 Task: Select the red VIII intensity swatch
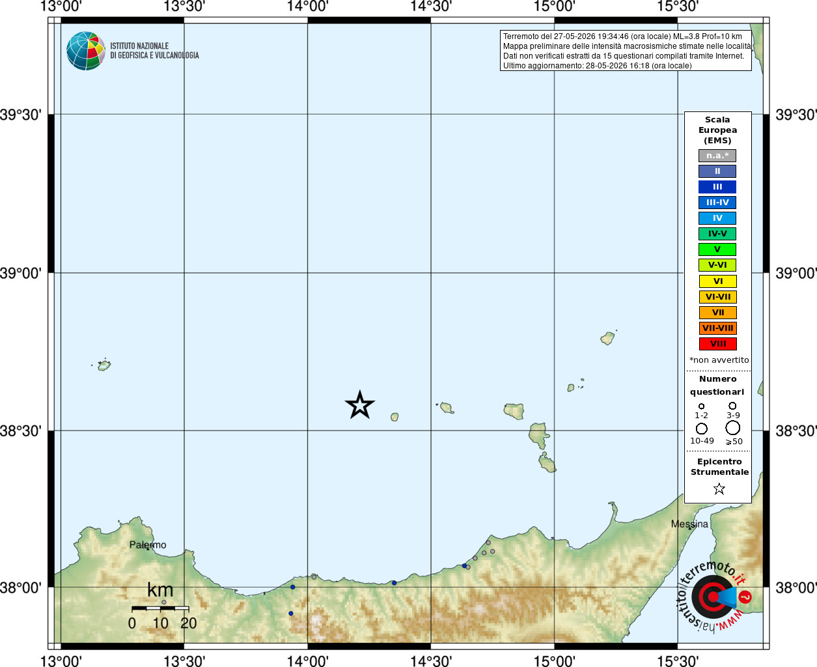717,344
